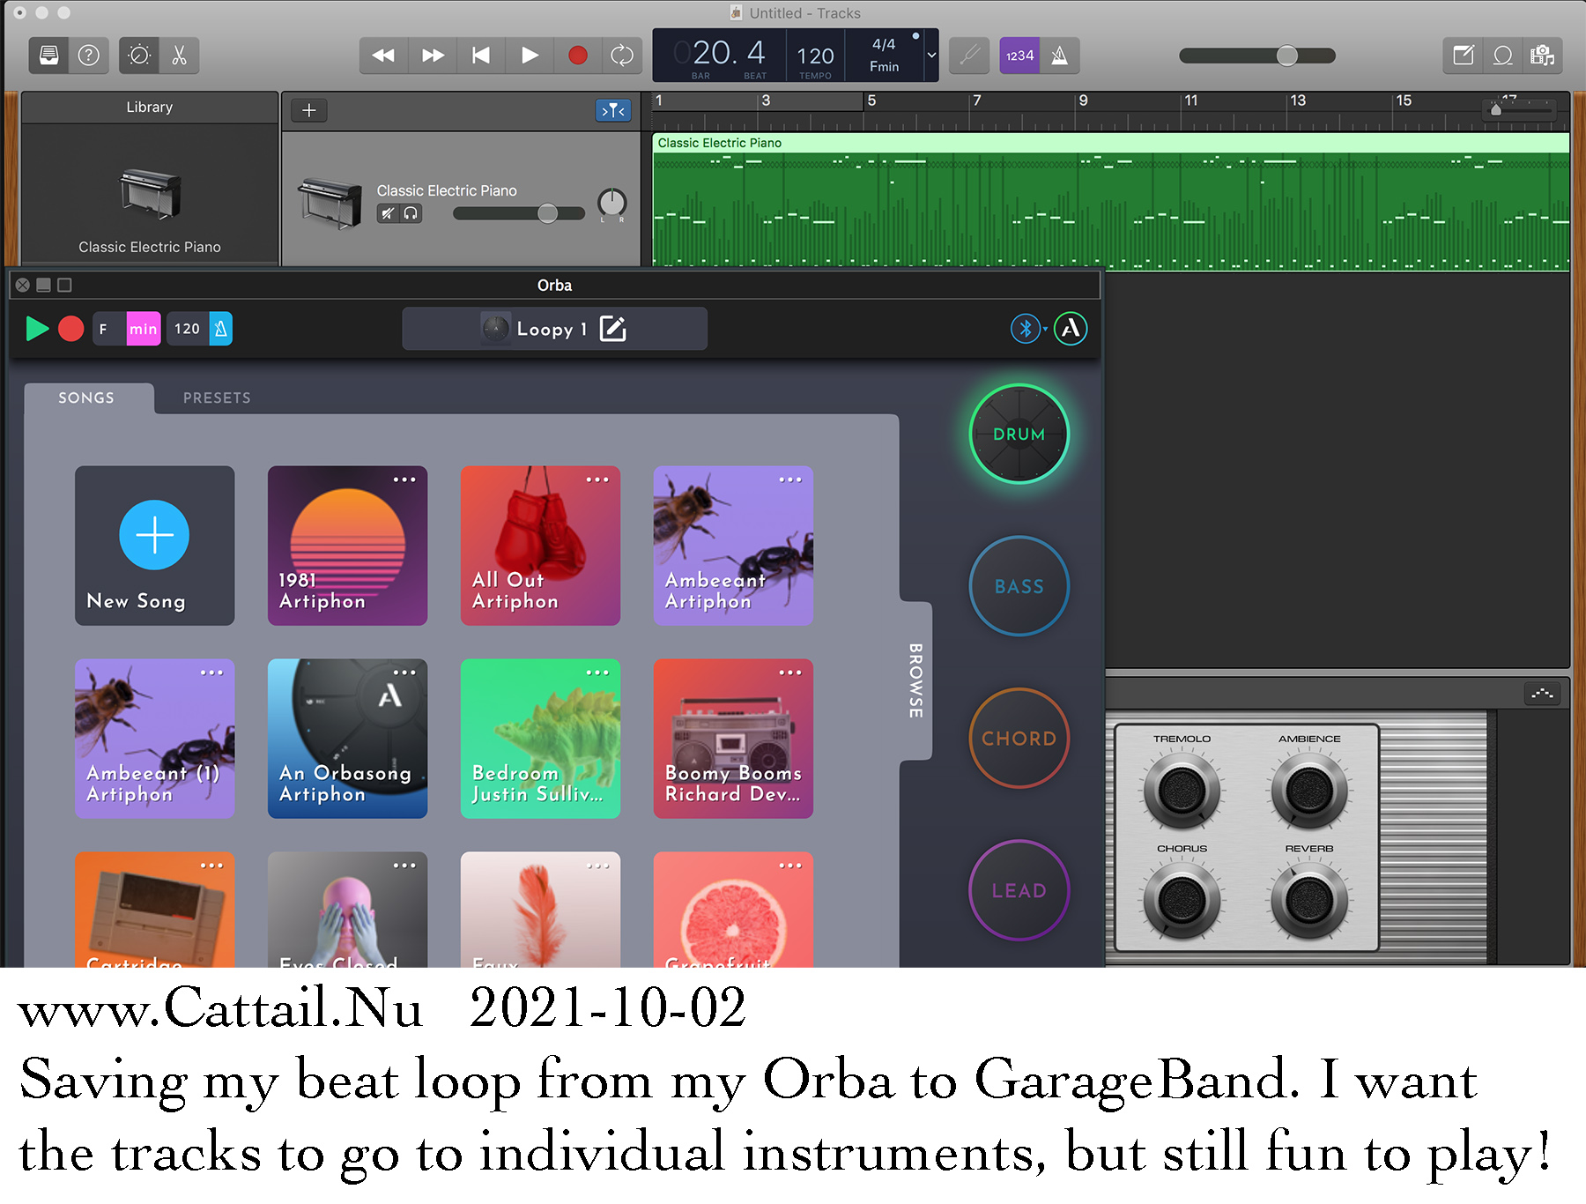Open the GarageBand Library button
Image resolution: width=1586 pixels, height=1204 pixels.
49,56
